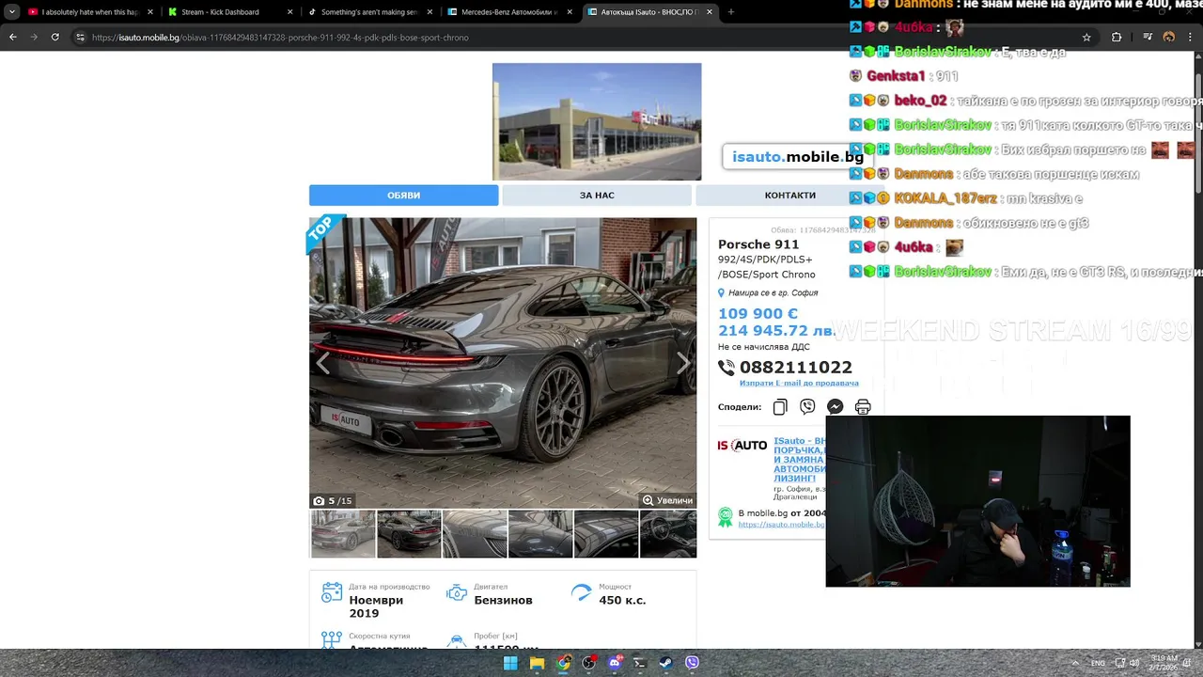Close the Kick Dashboard tab
This screenshot has height=677, width=1203.
[x=289, y=12]
